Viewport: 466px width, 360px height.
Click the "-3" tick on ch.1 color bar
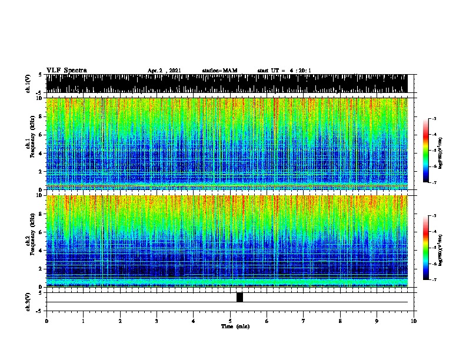pos(434,118)
